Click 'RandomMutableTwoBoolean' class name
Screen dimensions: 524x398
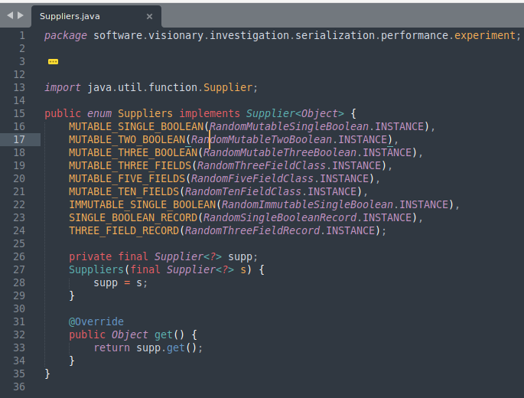click(262, 139)
